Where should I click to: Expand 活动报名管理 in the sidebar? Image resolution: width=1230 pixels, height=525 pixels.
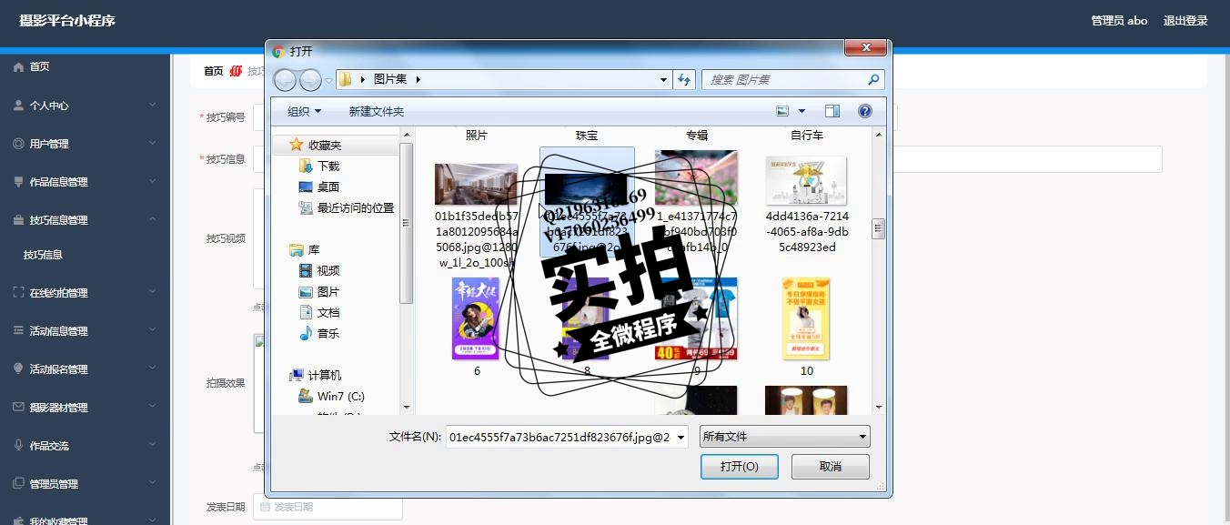tap(85, 369)
